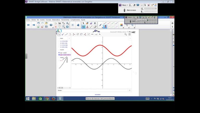
Task: Toggle visibility of point A
Action: tap(59, 41)
